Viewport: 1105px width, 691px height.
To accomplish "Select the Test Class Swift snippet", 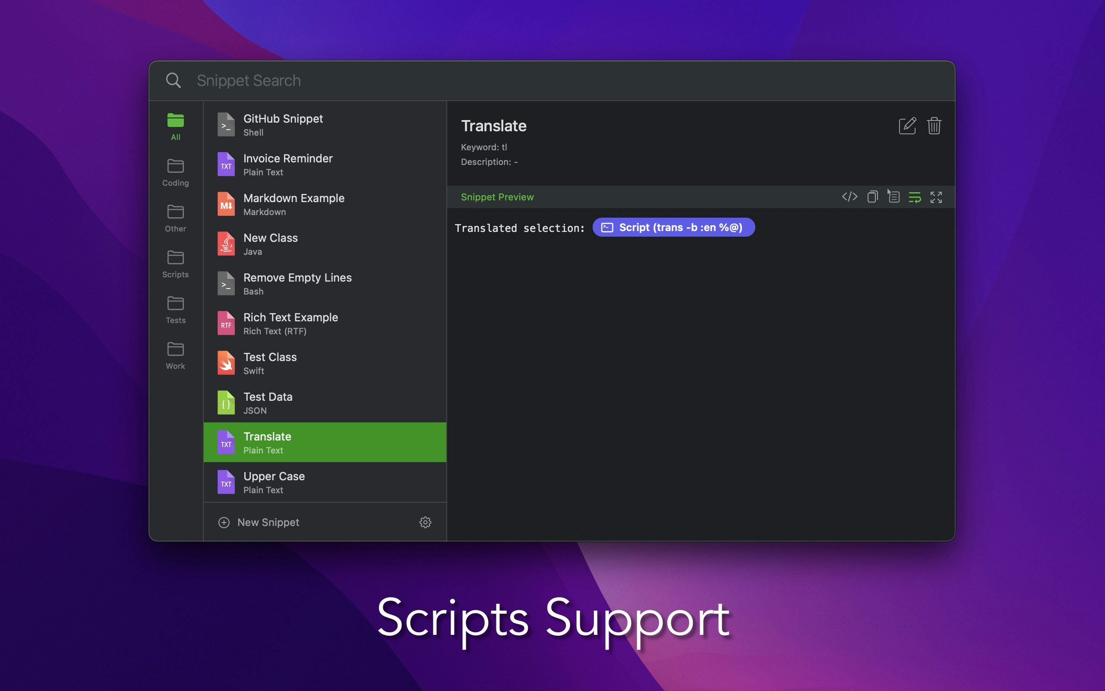I will pyautogui.click(x=325, y=363).
